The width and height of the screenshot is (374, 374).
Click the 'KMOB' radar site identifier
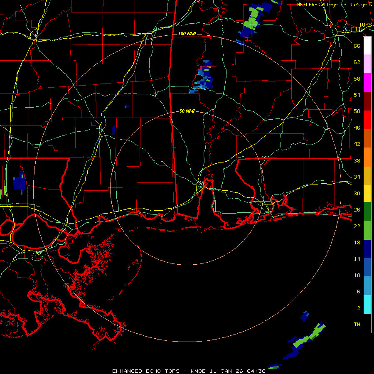(198, 371)
